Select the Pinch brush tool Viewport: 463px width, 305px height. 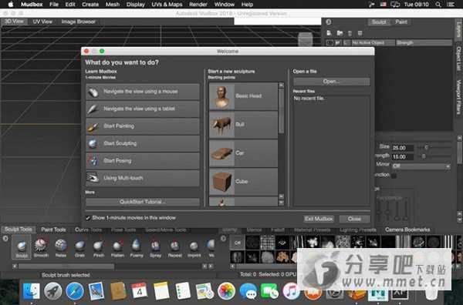point(99,247)
